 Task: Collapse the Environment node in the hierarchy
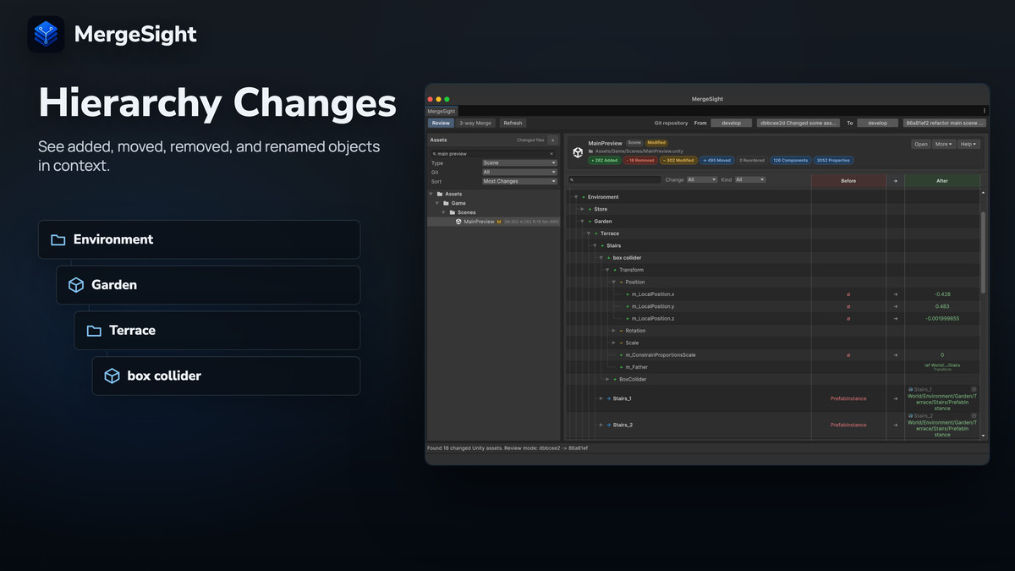[x=575, y=197]
